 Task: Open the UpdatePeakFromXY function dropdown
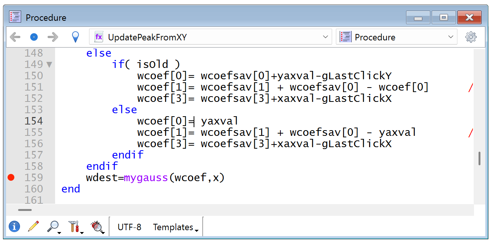[x=325, y=37]
